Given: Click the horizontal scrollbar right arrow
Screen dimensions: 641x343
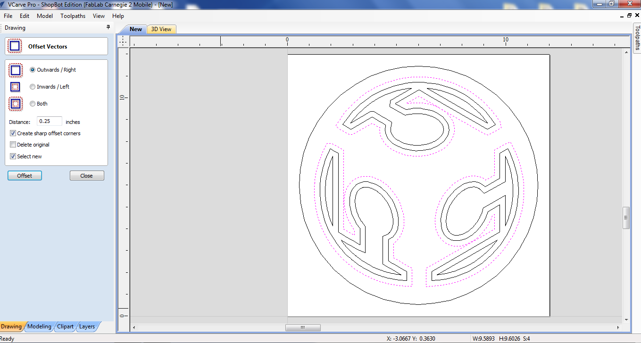Looking at the screenshot, I should [618, 327].
